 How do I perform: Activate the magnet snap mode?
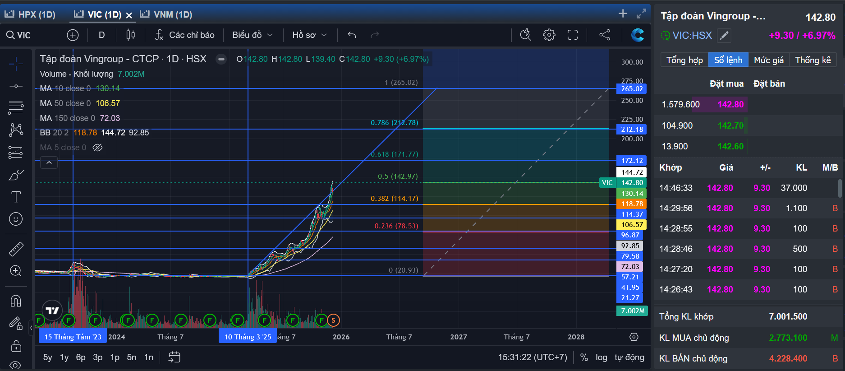point(16,301)
